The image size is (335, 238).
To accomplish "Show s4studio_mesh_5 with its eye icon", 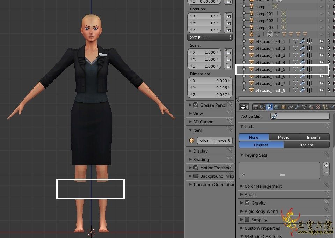I will pos(321,69).
